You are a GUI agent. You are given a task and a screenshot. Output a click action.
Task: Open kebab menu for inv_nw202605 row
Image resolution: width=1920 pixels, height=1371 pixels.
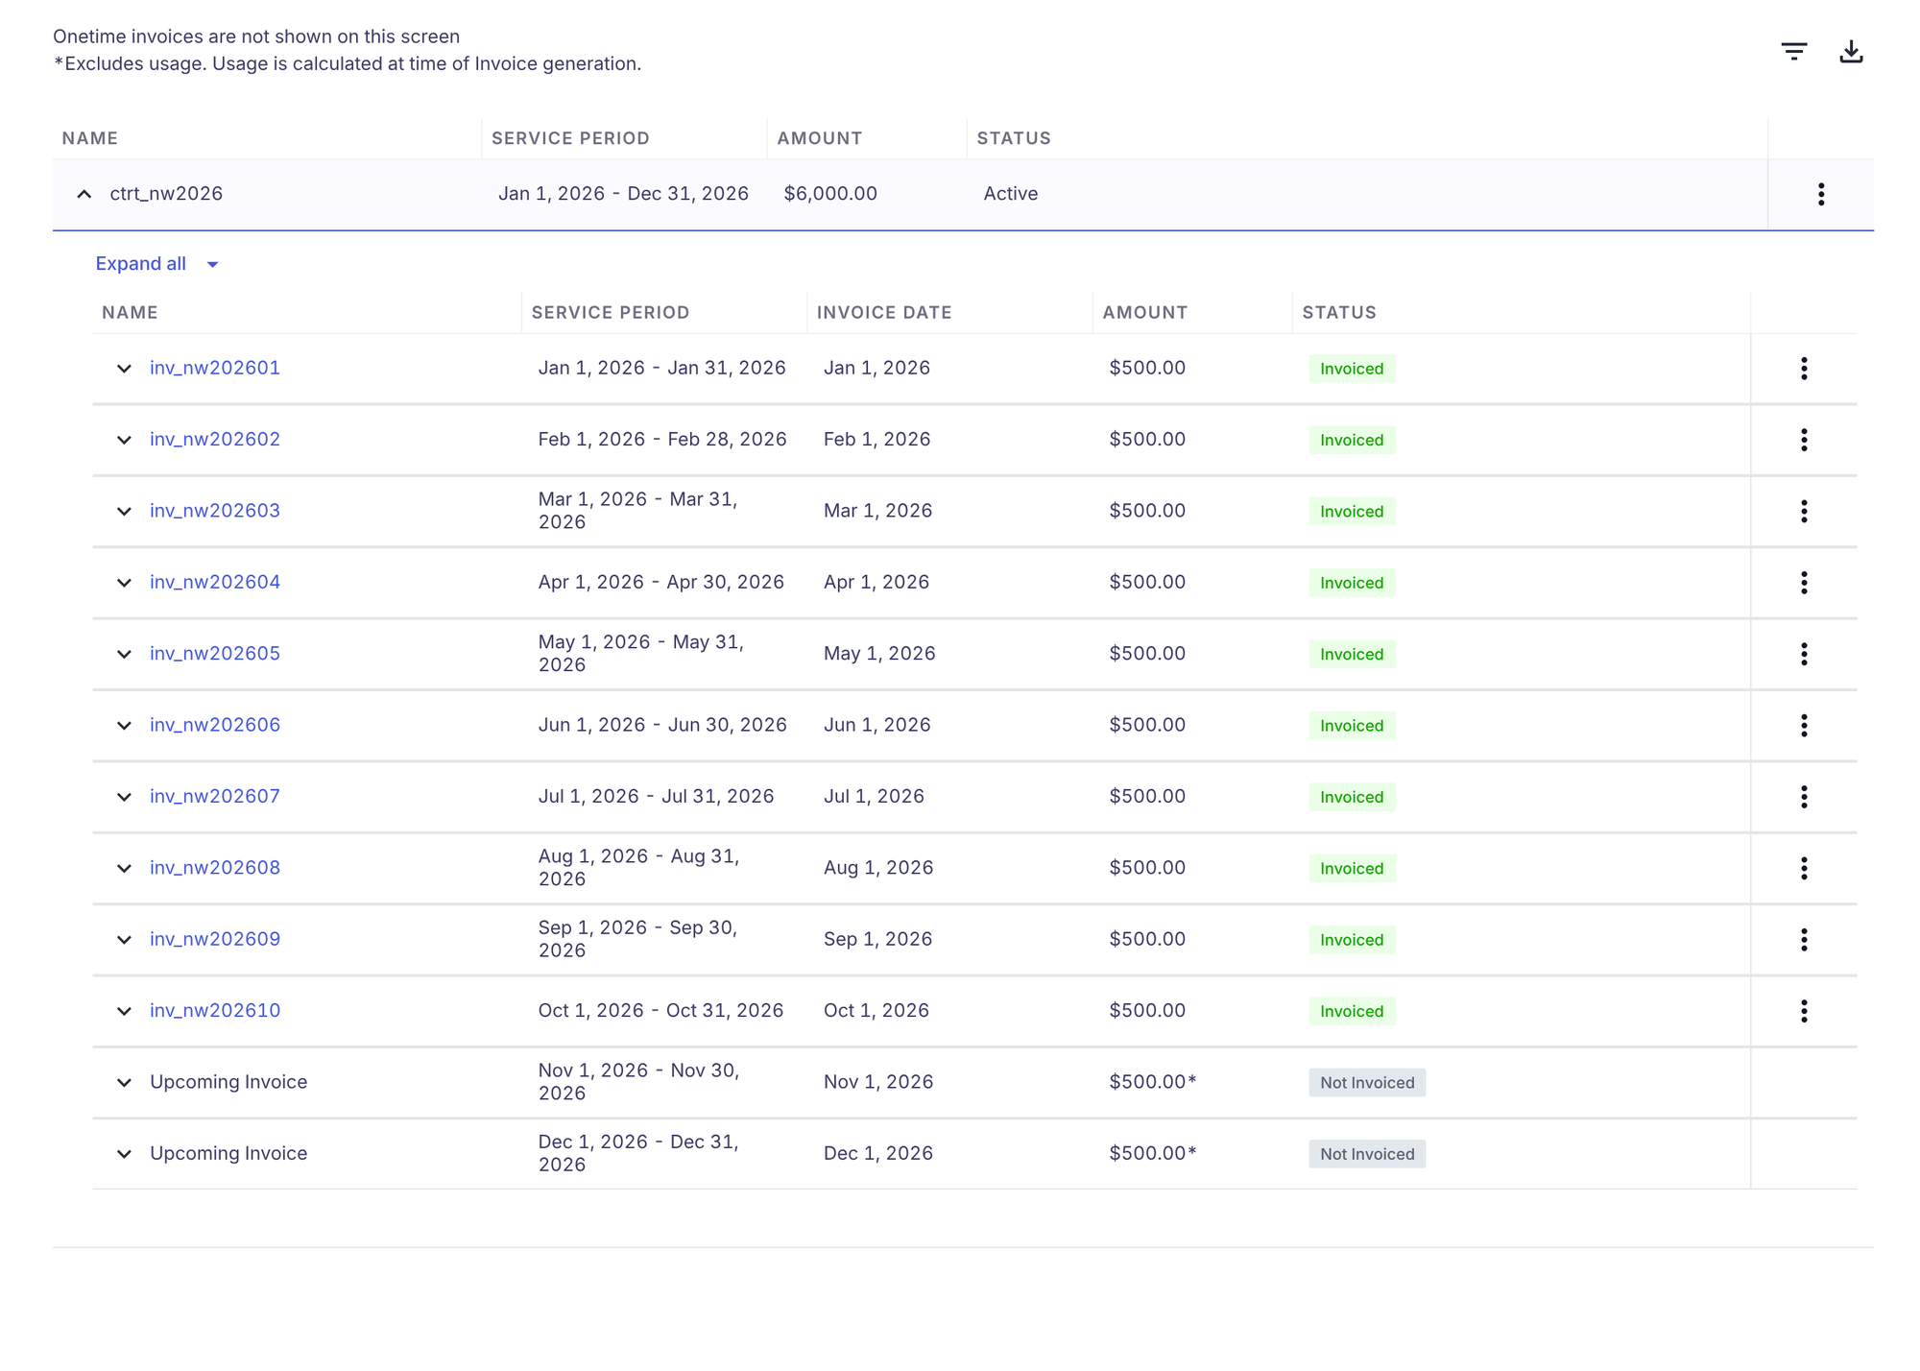click(x=1804, y=654)
